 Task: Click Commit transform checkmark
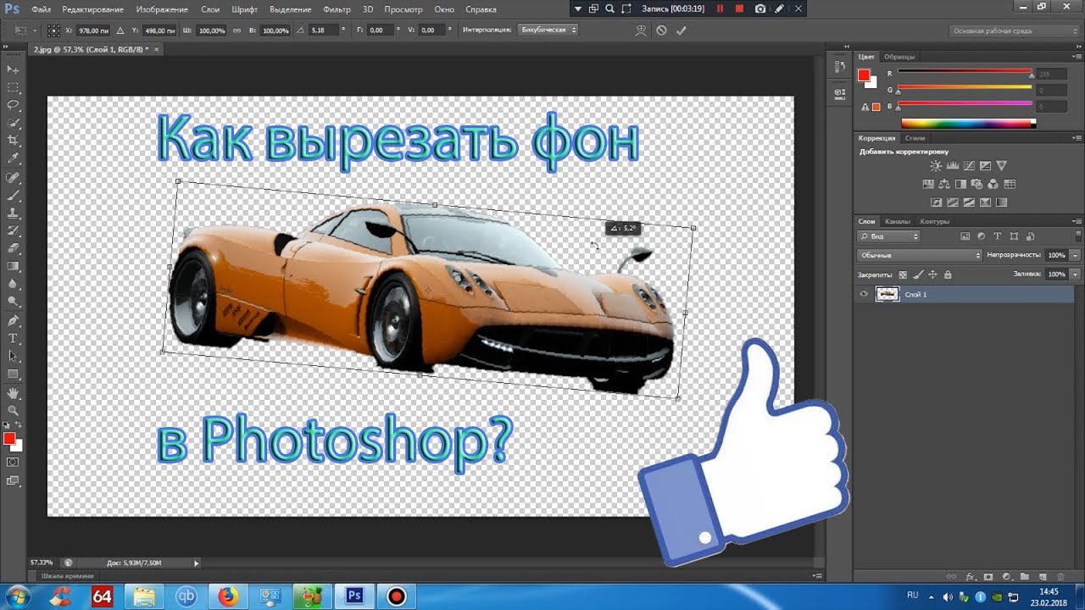[681, 30]
